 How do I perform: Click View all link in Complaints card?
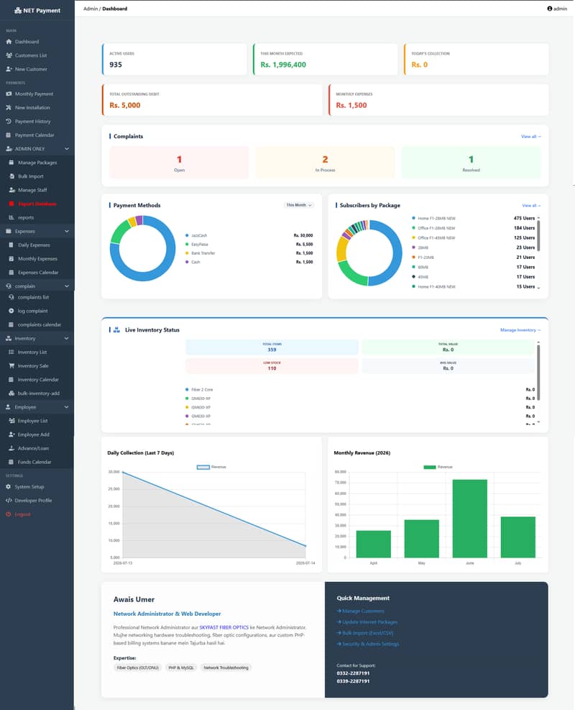pos(530,136)
